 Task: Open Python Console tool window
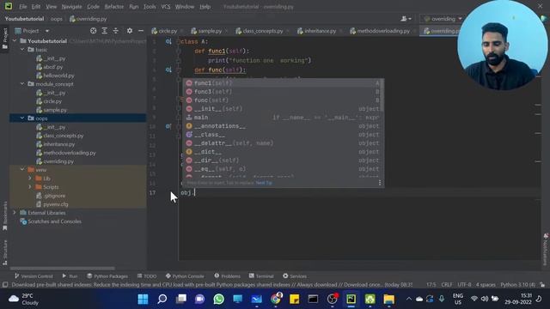(185, 276)
